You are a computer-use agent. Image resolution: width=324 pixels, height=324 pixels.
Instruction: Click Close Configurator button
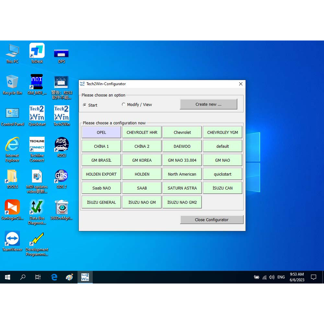click(211, 220)
